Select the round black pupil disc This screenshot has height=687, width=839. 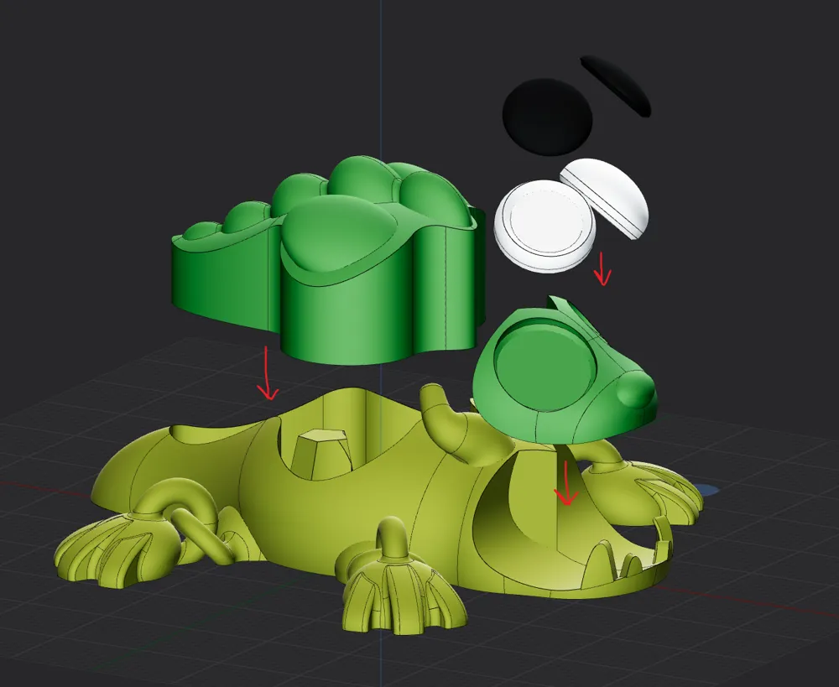click(x=547, y=117)
